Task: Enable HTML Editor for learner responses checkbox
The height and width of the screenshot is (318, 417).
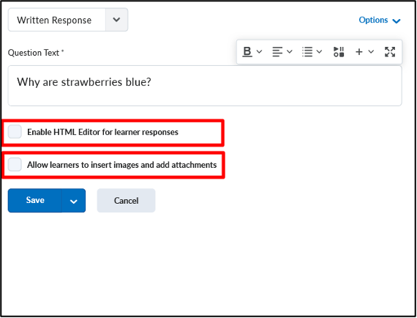Action: (x=15, y=132)
